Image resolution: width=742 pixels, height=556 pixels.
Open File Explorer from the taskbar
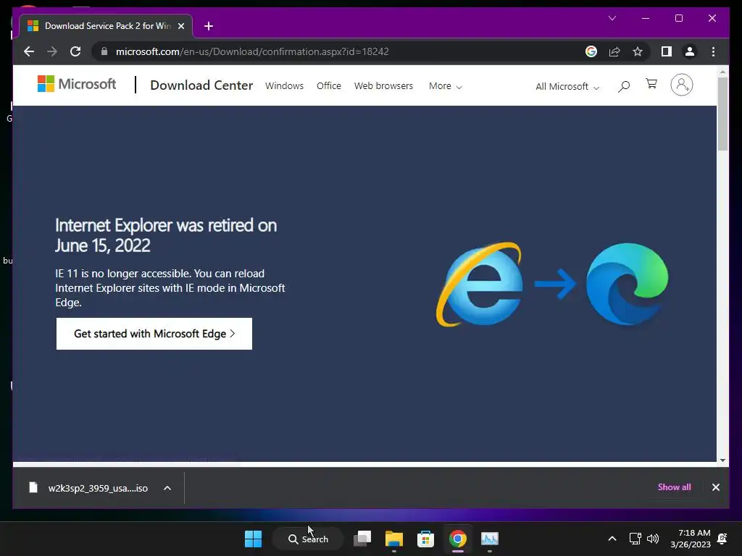(x=394, y=539)
